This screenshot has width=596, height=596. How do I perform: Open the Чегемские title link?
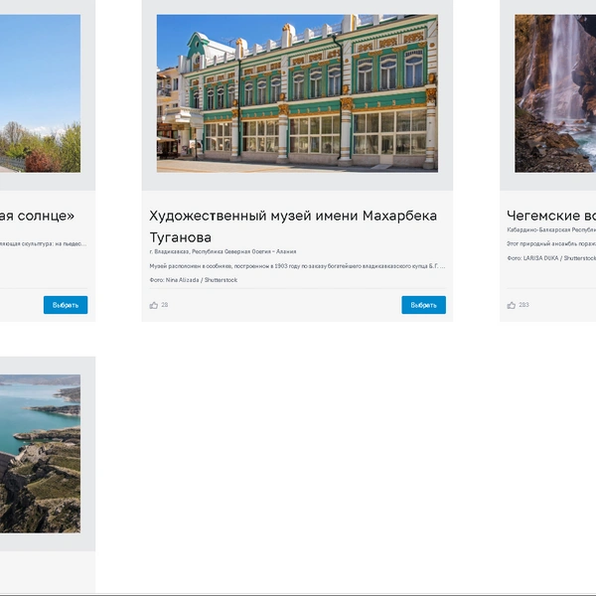(551, 216)
